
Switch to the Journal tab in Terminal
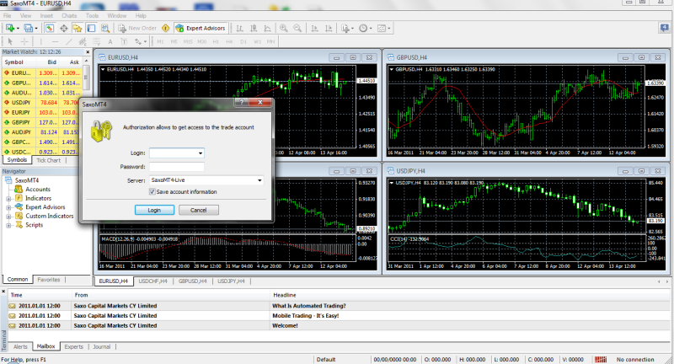(x=102, y=347)
